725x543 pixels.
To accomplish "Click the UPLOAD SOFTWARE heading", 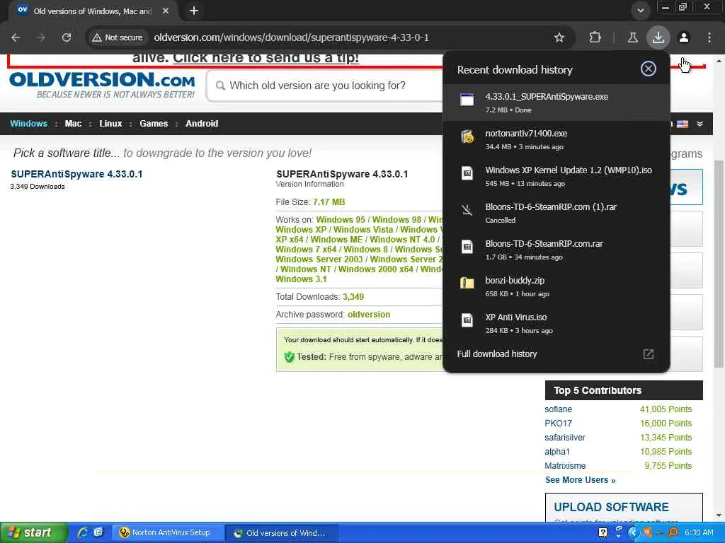I will tap(611, 507).
